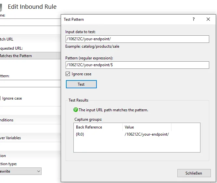217x183 pixels.
Task: Click the Input data to test field
Action: pos(137,39)
